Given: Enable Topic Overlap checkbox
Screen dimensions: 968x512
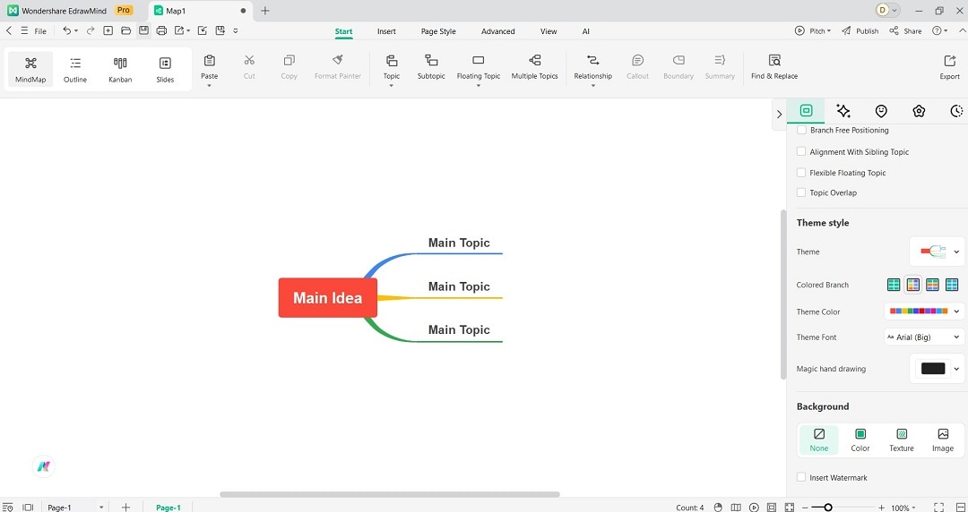Looking at the screenshot, I should (801, 192).
